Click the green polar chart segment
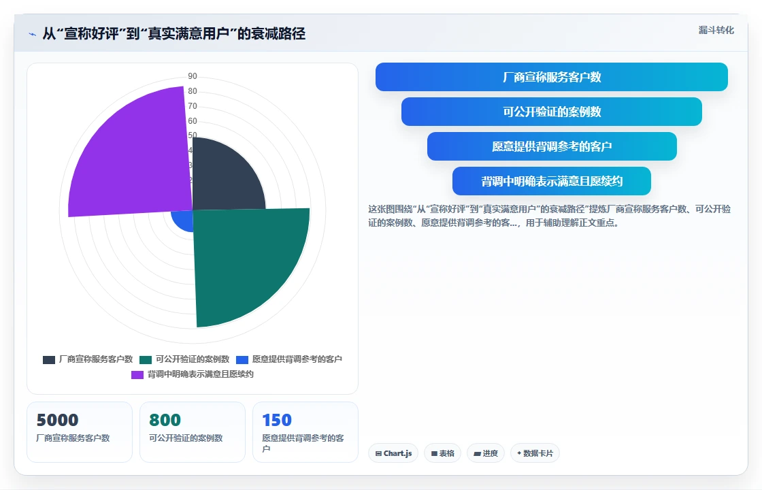This screenshot has width=762, height=490. coord(243,258)
